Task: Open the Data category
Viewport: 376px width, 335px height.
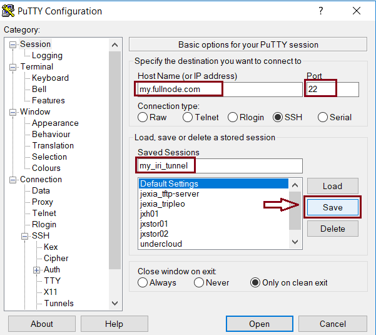Action: coord(41,191)
